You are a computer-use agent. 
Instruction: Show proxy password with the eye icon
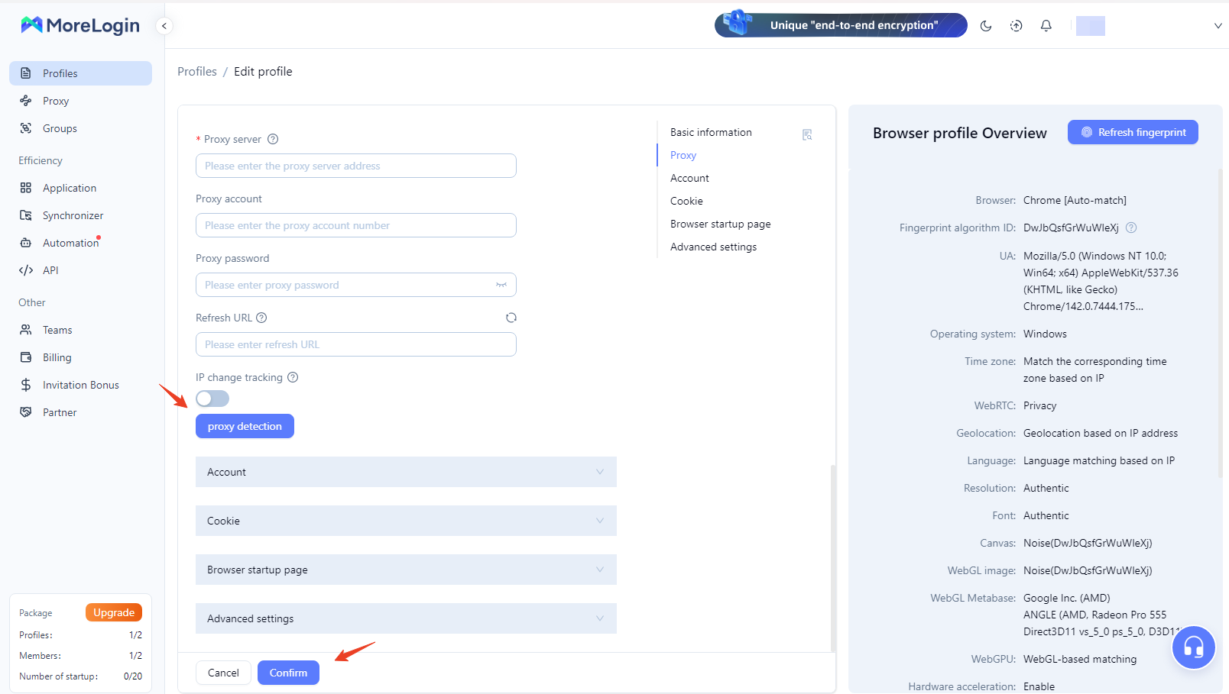501,285
